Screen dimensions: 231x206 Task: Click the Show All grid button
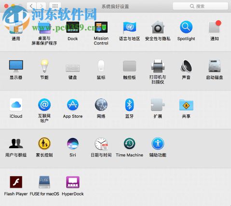coord(55,6)
